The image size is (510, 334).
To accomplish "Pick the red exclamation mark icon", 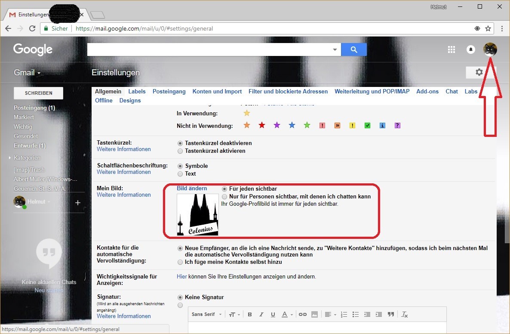I will click(323, 126).
